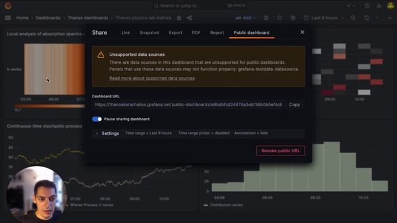
Task: Open the help question mark icon
Action: click(367, 6)
